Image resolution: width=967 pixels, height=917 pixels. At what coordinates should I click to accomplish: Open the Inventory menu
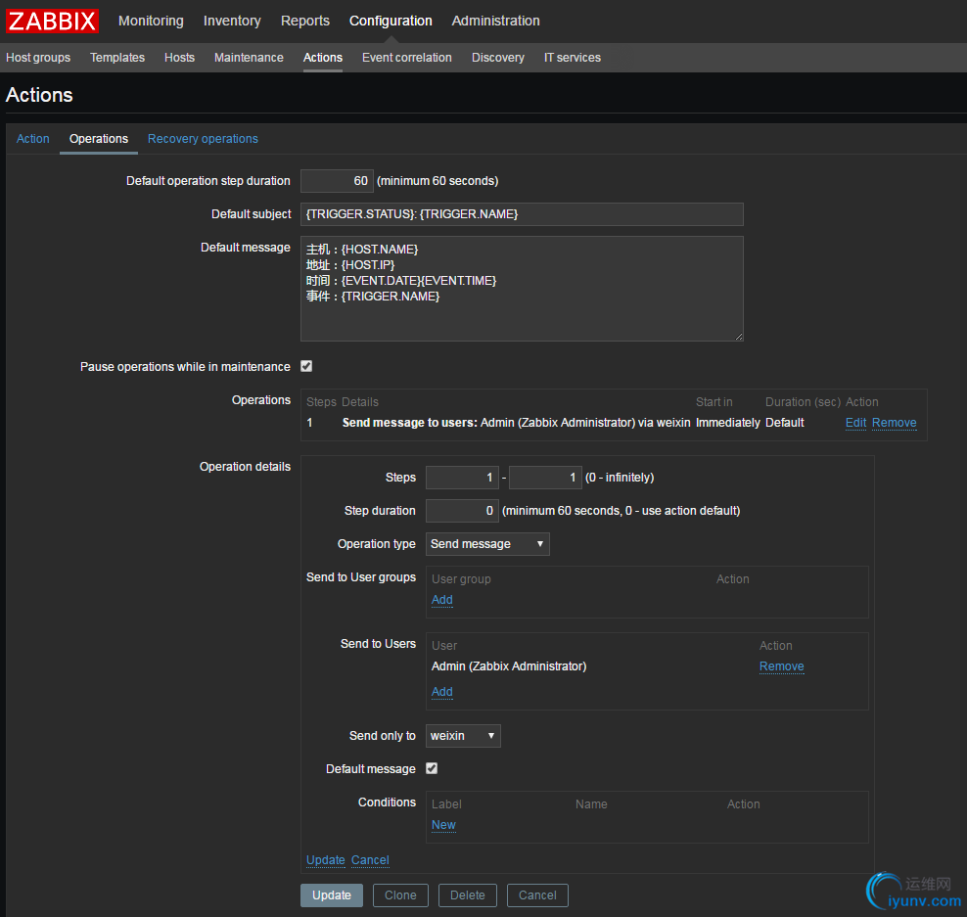pos(232,21)
